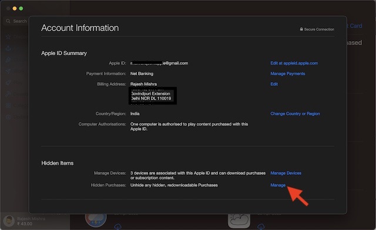Open Create brush icon in App Store sidebar
This screenshot has height=230, width=376.
8,60
